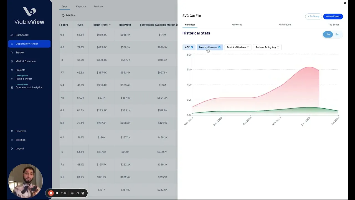Image resolution: width=355 pixels, height=200 pixels.
Task: Go to Market Overview in the sidebar
Action: pos(26,61)
